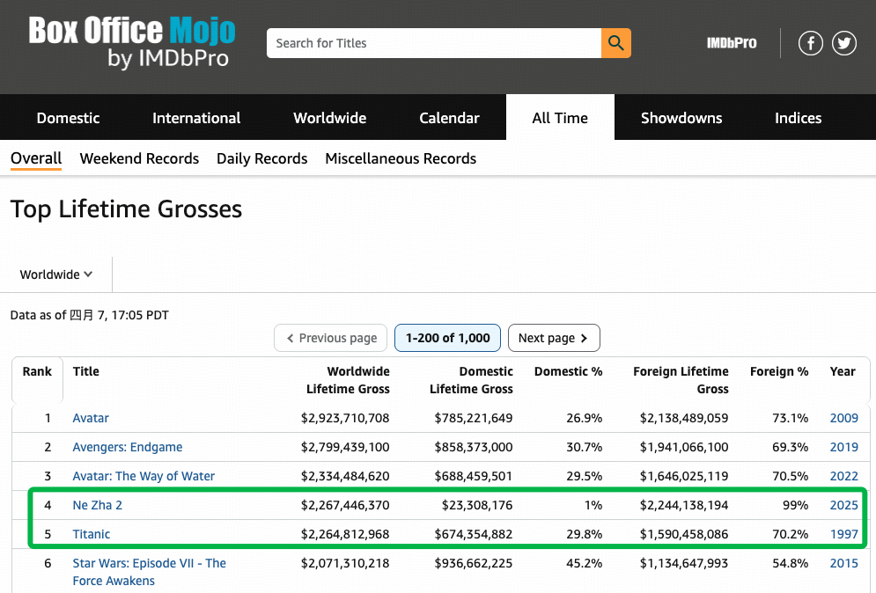Select the Daily Records tab
This screenshot has height=593, width=876.
coord(261,158)
